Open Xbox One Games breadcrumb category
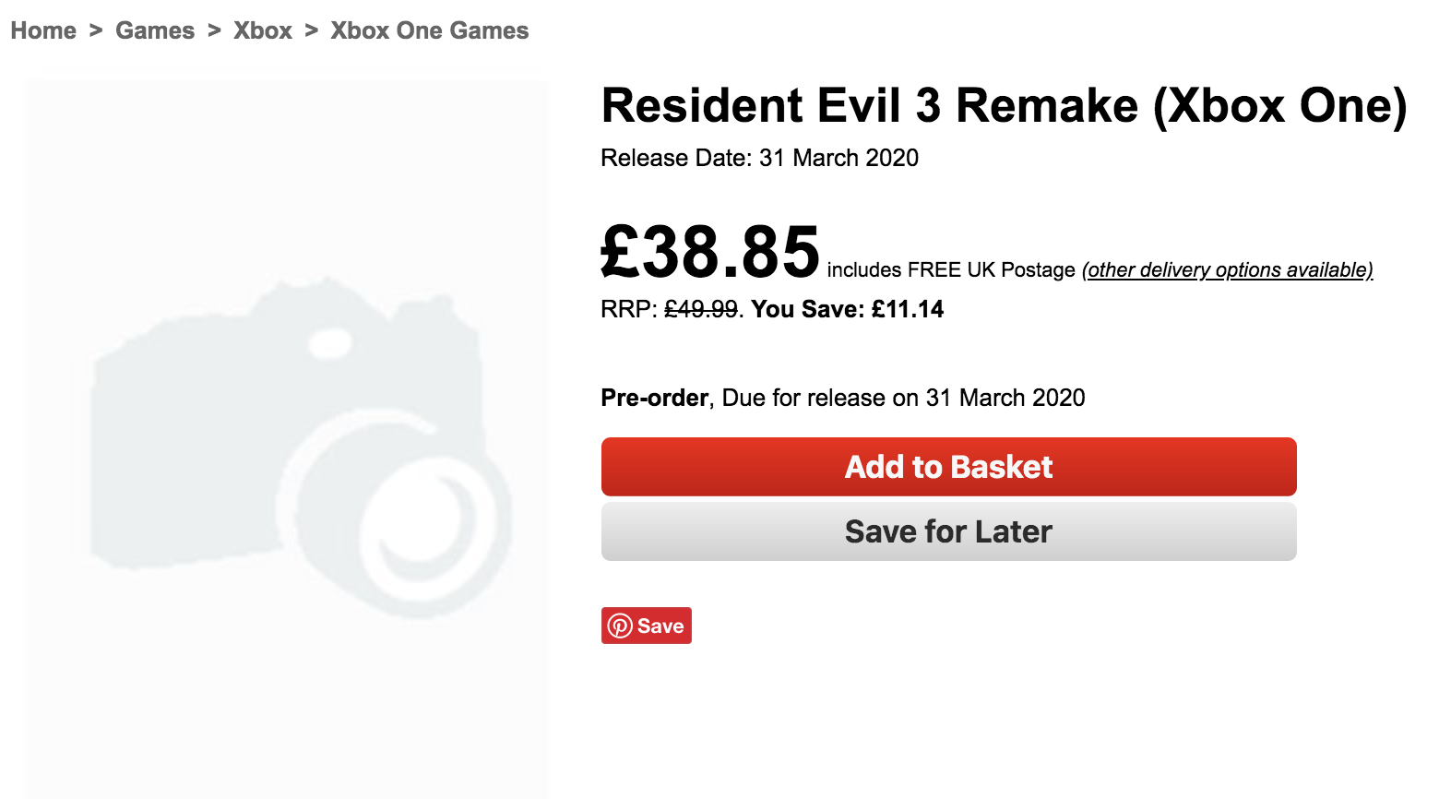 (430, 30)
